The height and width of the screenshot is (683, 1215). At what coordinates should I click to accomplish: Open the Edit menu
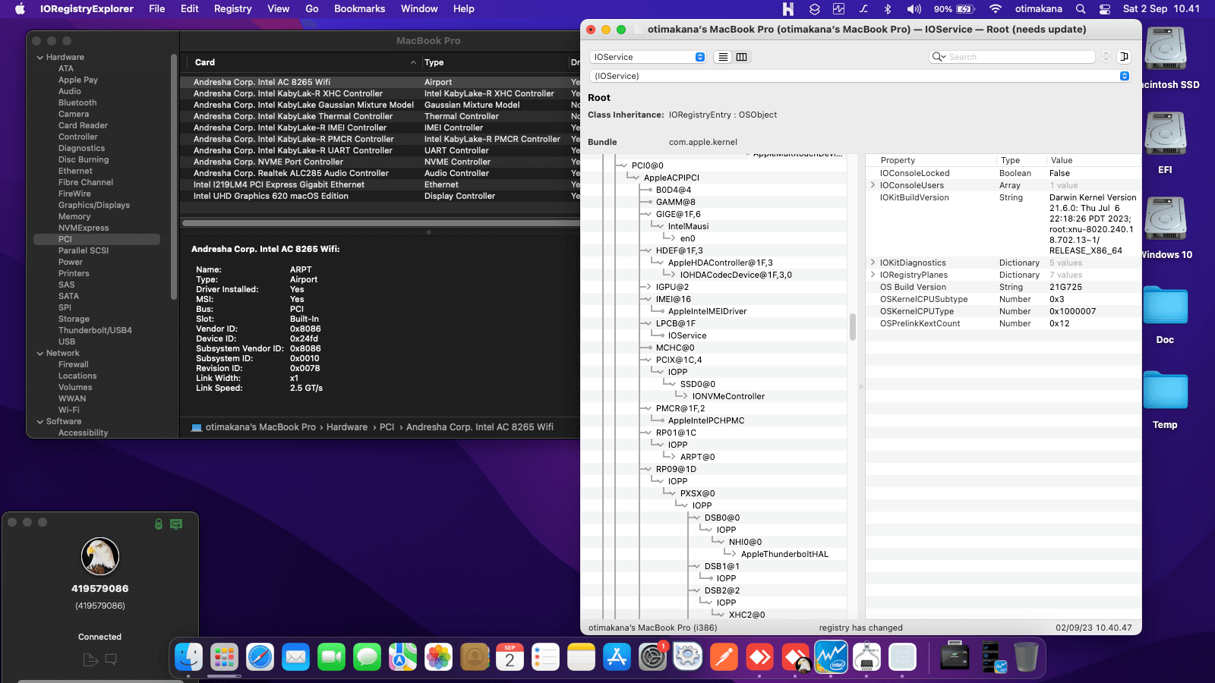pyautogui.click(x=190, y=9)
